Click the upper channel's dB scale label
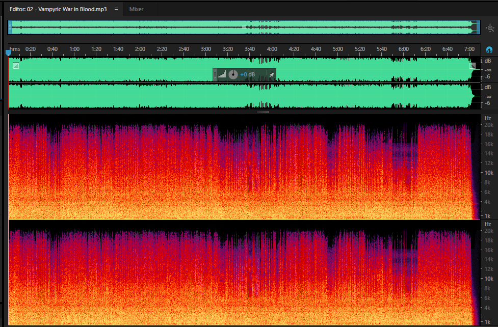Screen dimensions: 498x327 (487, 61)
